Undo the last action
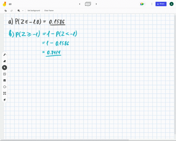The image size is (176, 141). pyautogui.click(x=5, y=11)
